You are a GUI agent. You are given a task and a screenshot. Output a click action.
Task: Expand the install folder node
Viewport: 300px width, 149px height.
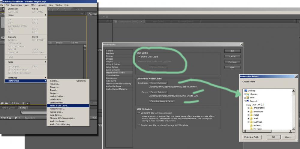248,115
